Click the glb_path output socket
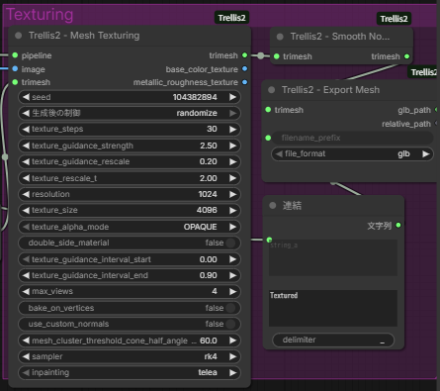The width and height of the screenshot is (440, 391). point(437,110)
